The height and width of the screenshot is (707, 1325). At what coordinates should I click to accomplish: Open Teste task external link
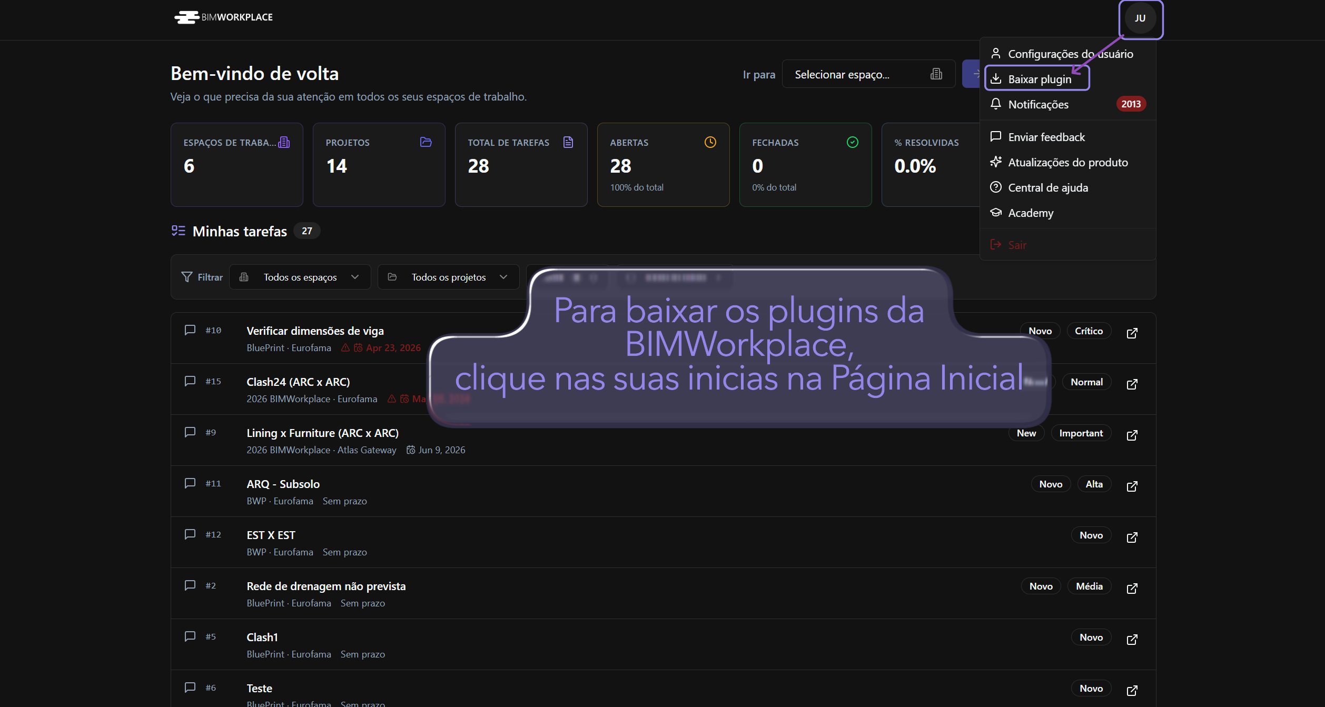(1132, 691)
